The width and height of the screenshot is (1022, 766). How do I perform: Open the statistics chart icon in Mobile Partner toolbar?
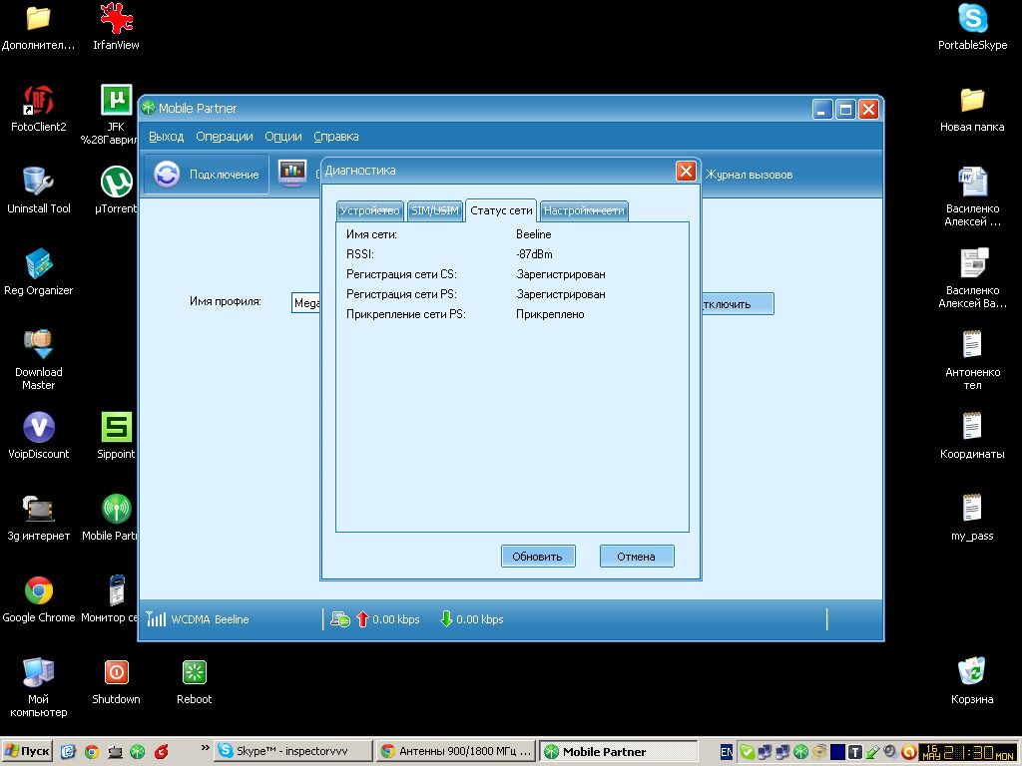292,174
